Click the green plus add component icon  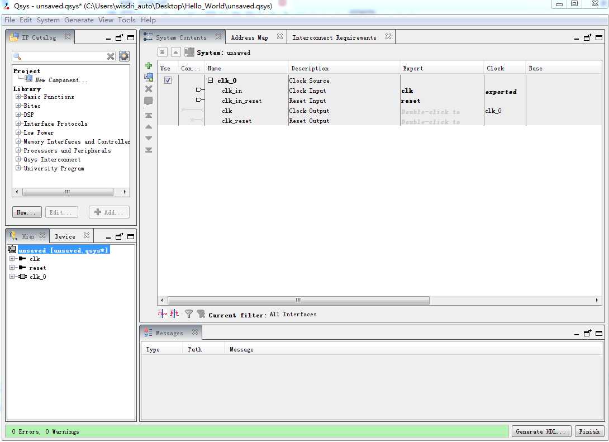point(149,65)
